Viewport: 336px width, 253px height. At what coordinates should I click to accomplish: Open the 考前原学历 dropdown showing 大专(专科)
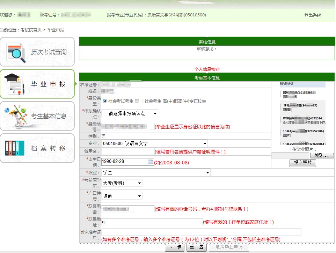(x=122, y=183)
